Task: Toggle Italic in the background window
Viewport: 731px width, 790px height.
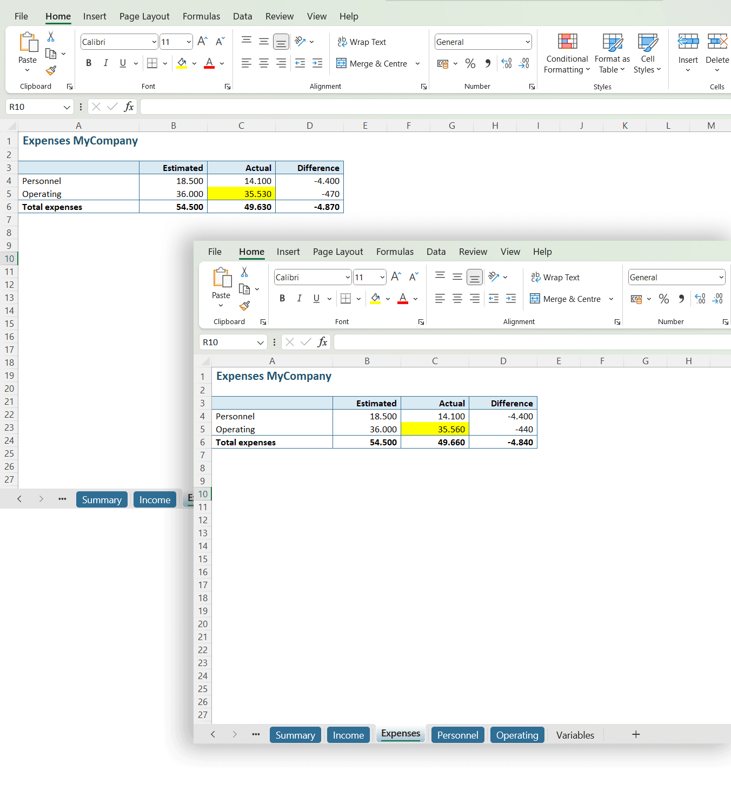Action: coord(106,63)
